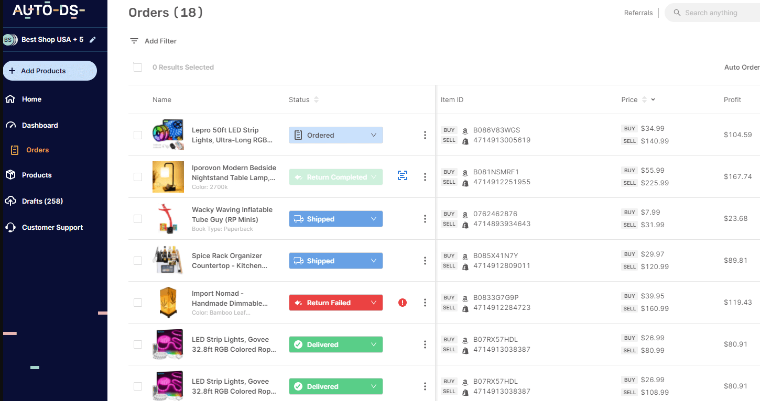Open the three-dot menu for Spice Rack Organizer
The width and height of the screenshot is (760, 401).
425,261
